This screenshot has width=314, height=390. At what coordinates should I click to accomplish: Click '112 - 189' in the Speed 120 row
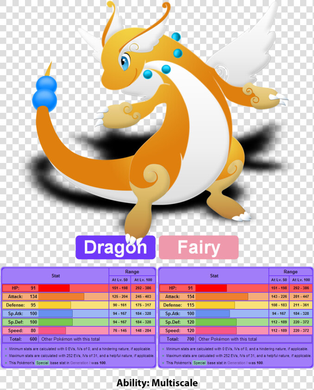(x=279, y=331)
